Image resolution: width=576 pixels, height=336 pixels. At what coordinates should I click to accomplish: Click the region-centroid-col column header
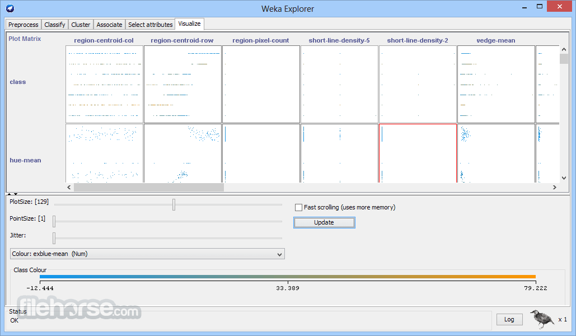(104, 40)
